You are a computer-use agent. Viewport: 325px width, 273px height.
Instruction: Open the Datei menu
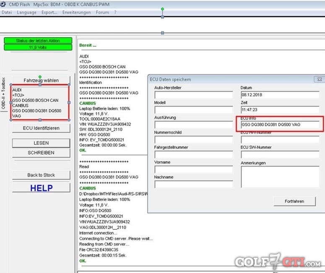click(x=7, y=13)
